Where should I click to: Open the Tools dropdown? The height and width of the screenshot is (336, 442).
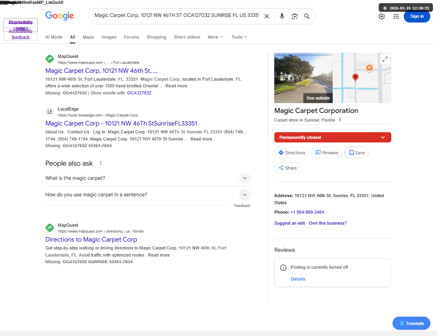pos(239,37)
